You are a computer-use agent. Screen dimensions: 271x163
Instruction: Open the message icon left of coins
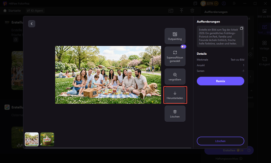(195, 4)
